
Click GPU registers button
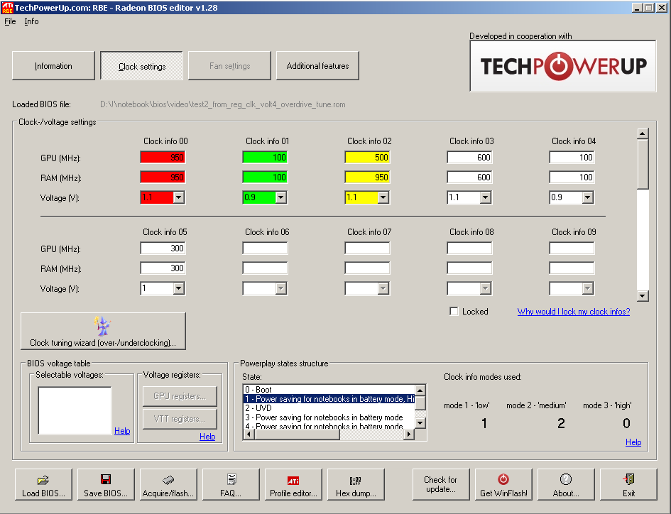click(180, 396)
